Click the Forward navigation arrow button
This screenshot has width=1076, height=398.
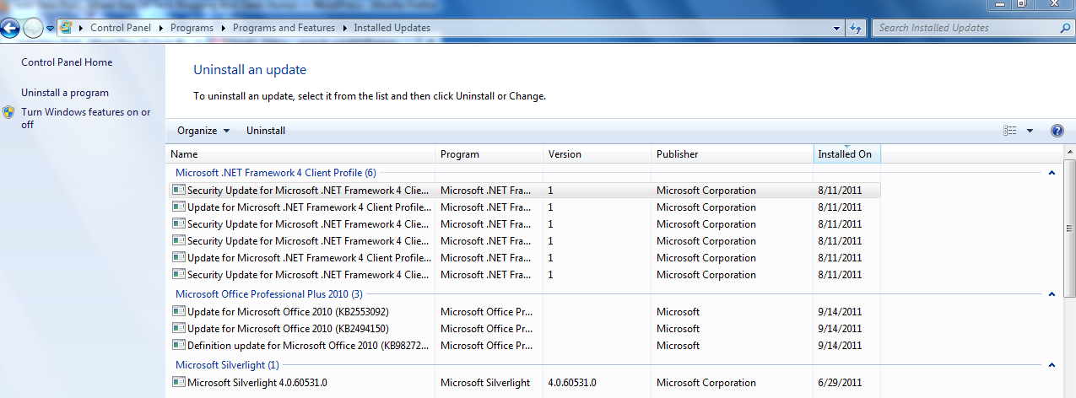(x=34, y=28)
